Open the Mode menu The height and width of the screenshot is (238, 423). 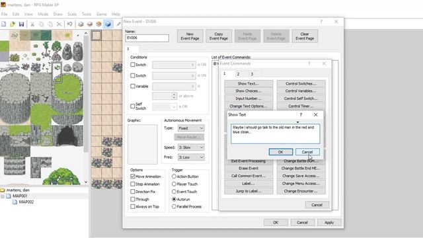(x=43, y=14)
